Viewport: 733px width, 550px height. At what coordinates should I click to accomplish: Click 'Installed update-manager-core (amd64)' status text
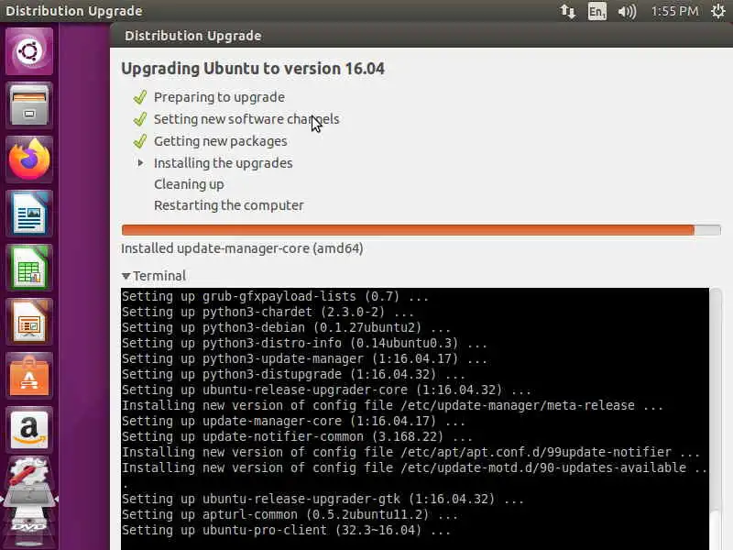coord(242,248)
